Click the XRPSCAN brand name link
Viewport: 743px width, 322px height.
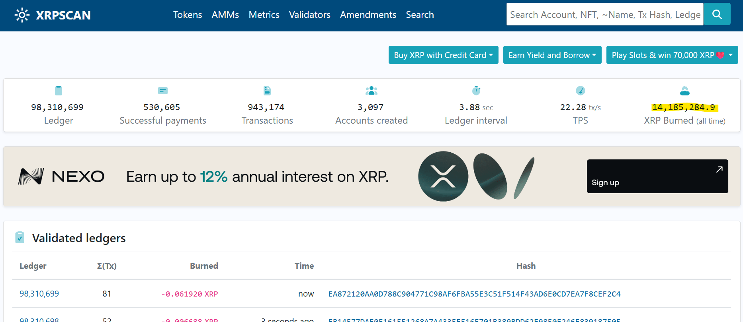pos(63,15)
